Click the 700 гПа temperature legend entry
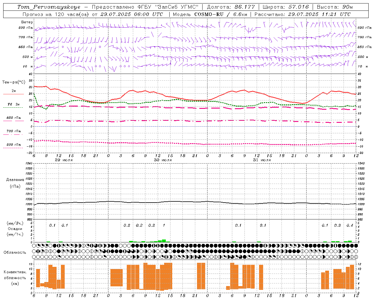 (14, 131)
